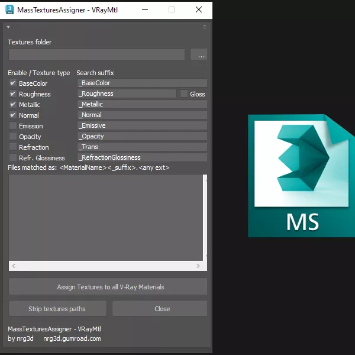Click the Strip textures paths button
The width and height of the screenshot is (355, 355).
coord(57,309)
